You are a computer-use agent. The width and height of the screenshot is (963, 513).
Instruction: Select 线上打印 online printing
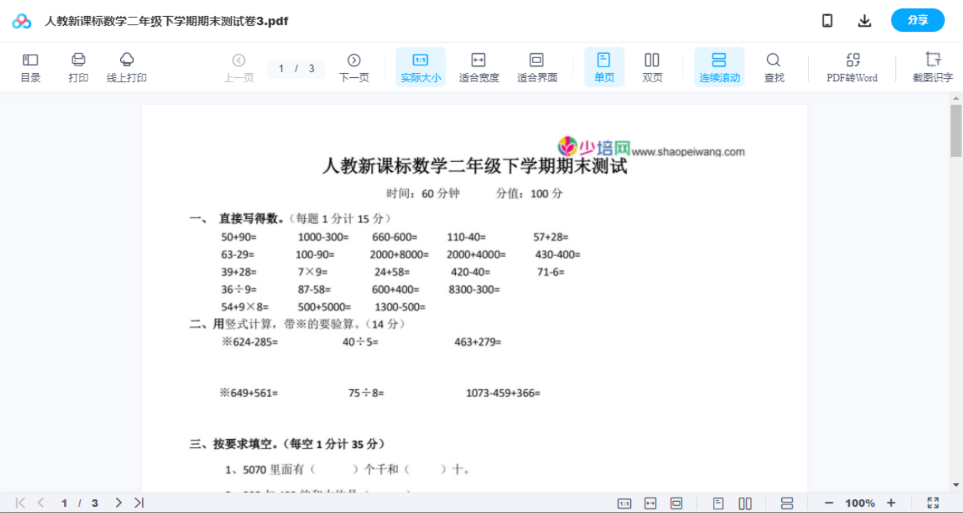[x=127, y=67]
